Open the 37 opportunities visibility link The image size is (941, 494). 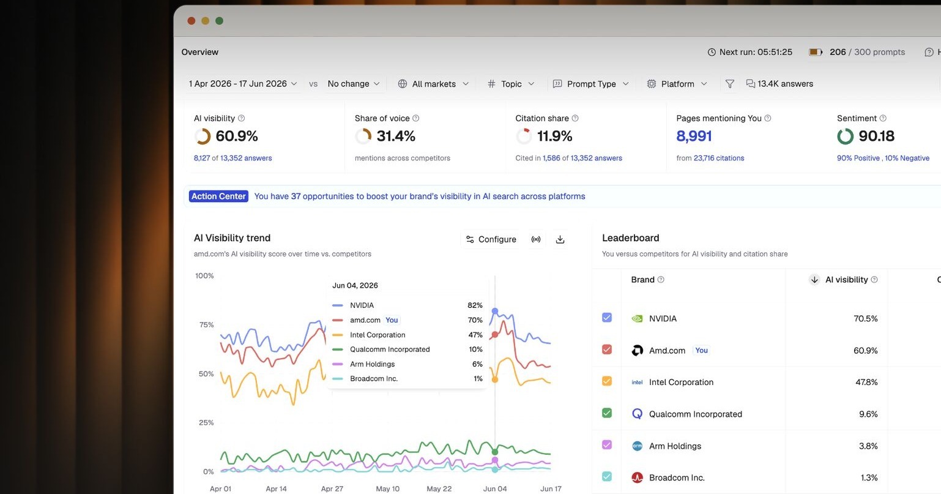click(420, 196)
